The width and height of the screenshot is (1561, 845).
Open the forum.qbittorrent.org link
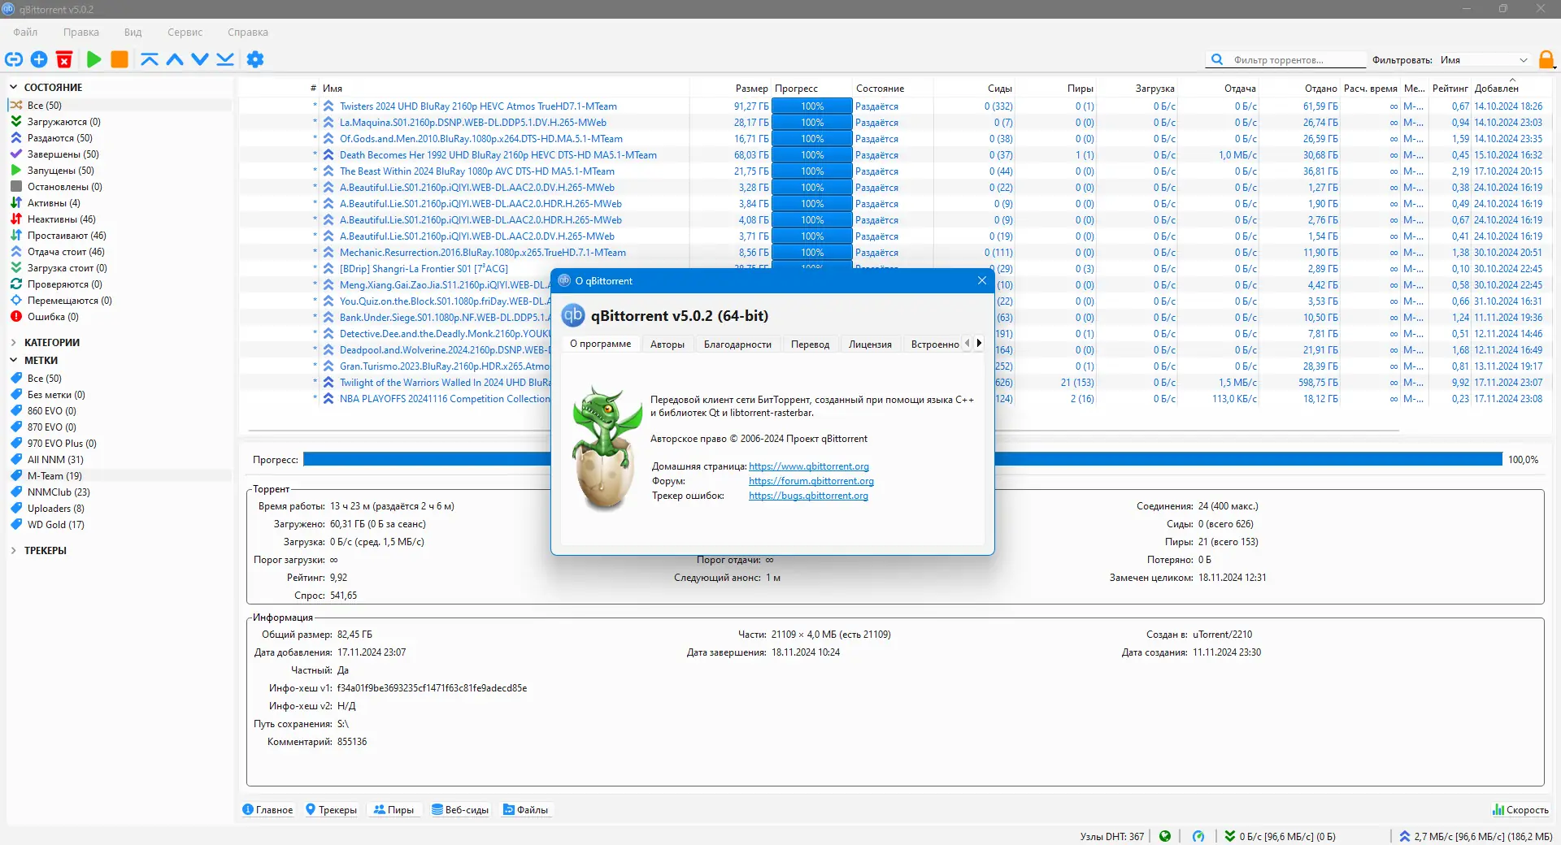coord(811,481)
